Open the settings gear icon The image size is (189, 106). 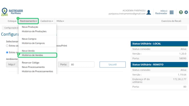(186, 12)
